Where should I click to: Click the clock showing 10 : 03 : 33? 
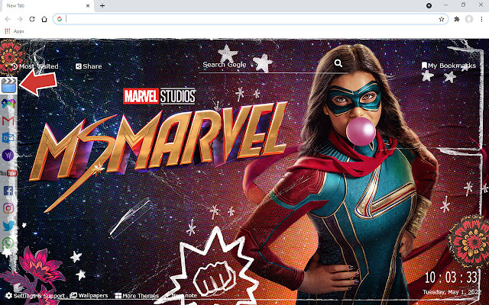452,278
